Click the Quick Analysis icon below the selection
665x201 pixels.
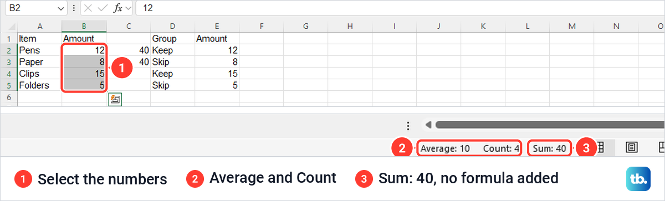point(115,100)
